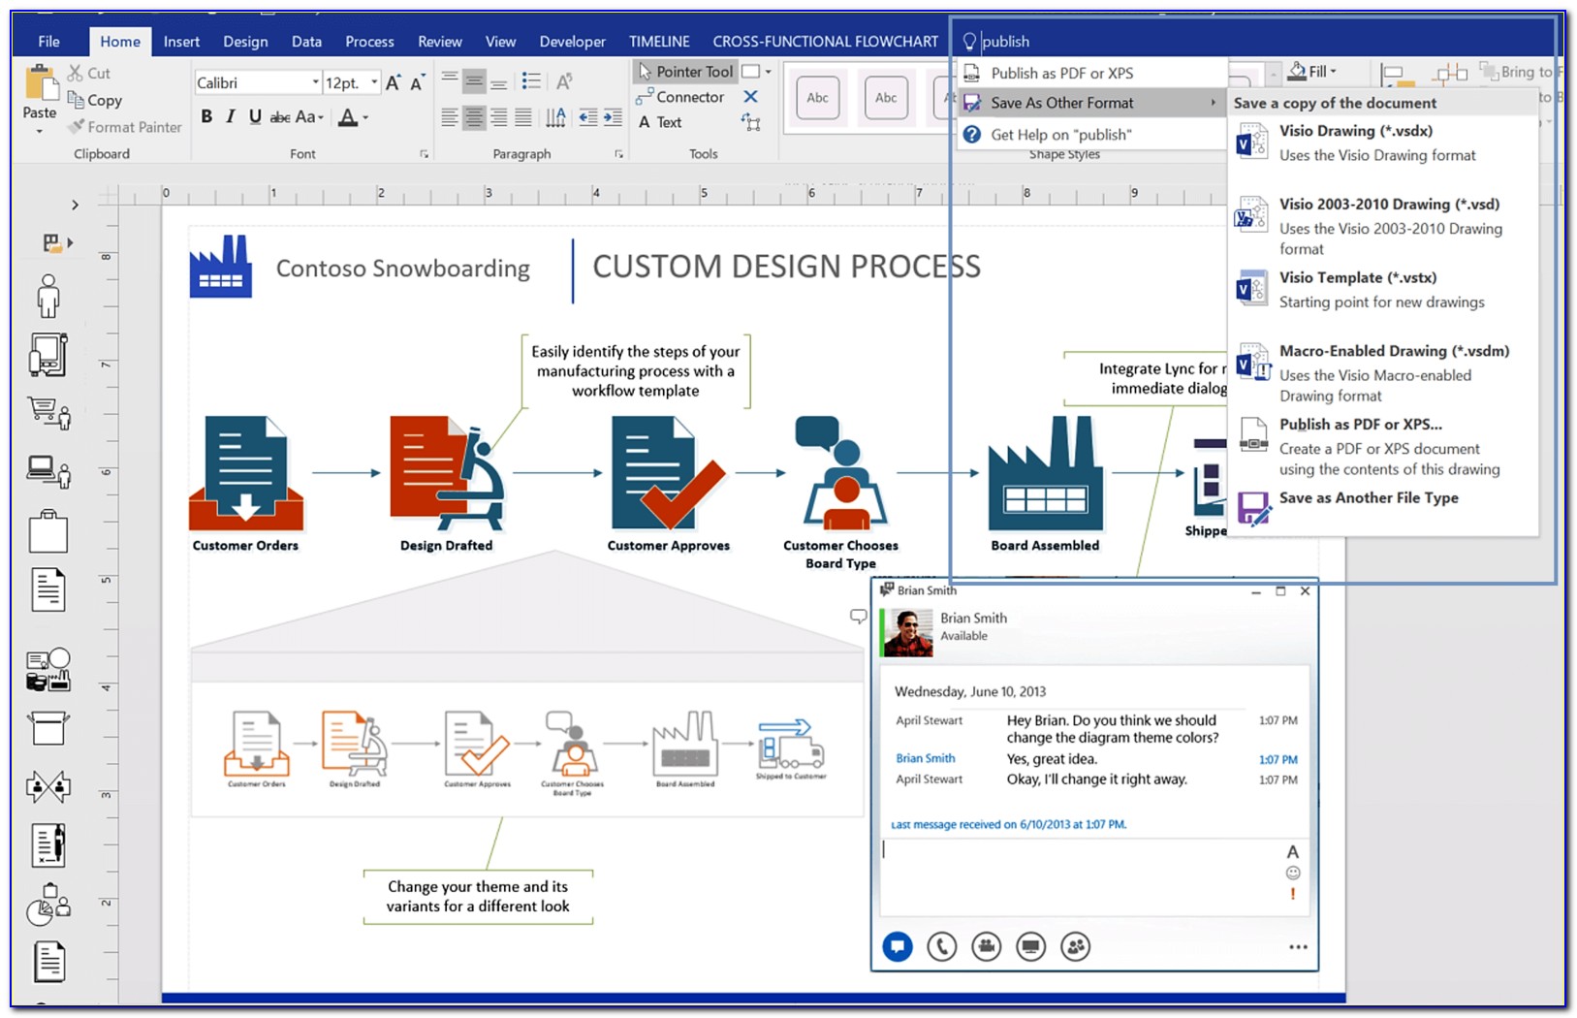Click the blue X connection point tool

(750, 97)
